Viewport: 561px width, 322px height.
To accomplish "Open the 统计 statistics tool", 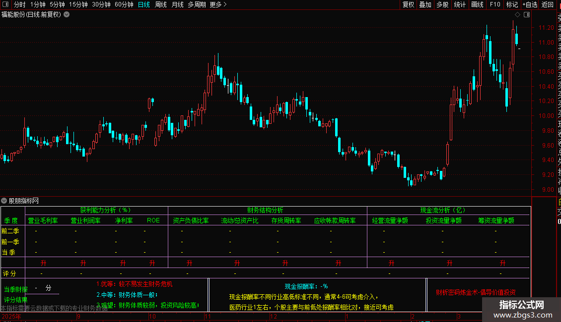I will pos(460,4).
